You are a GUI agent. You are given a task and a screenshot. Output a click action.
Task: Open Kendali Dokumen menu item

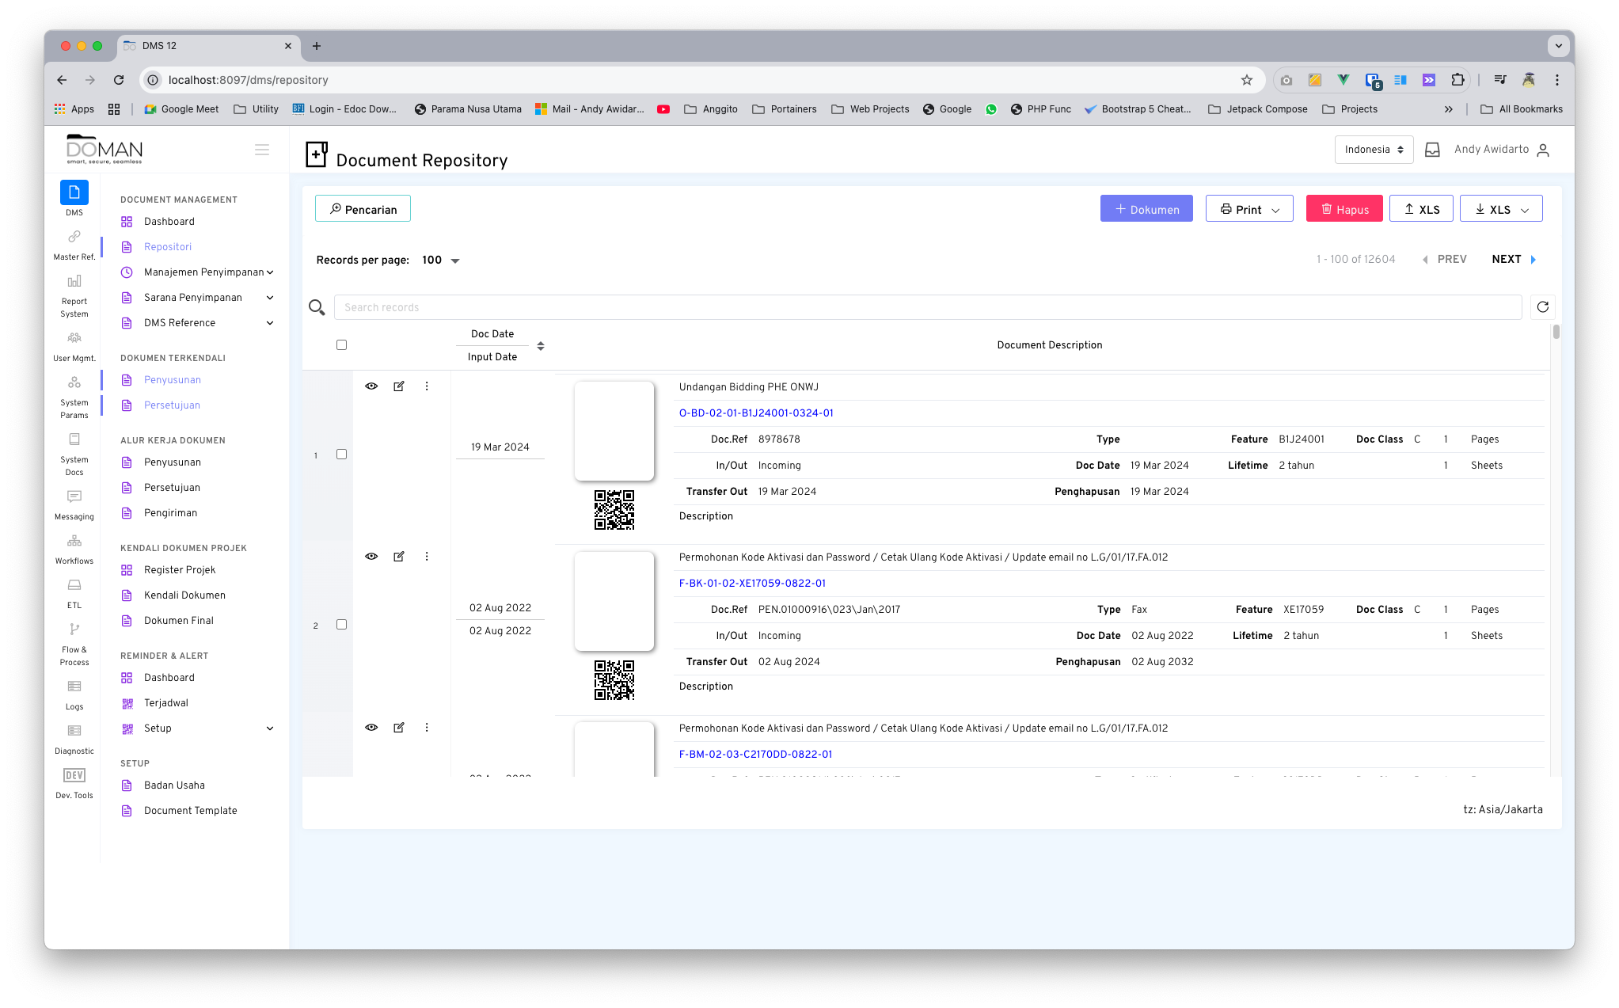click(183, 595)
